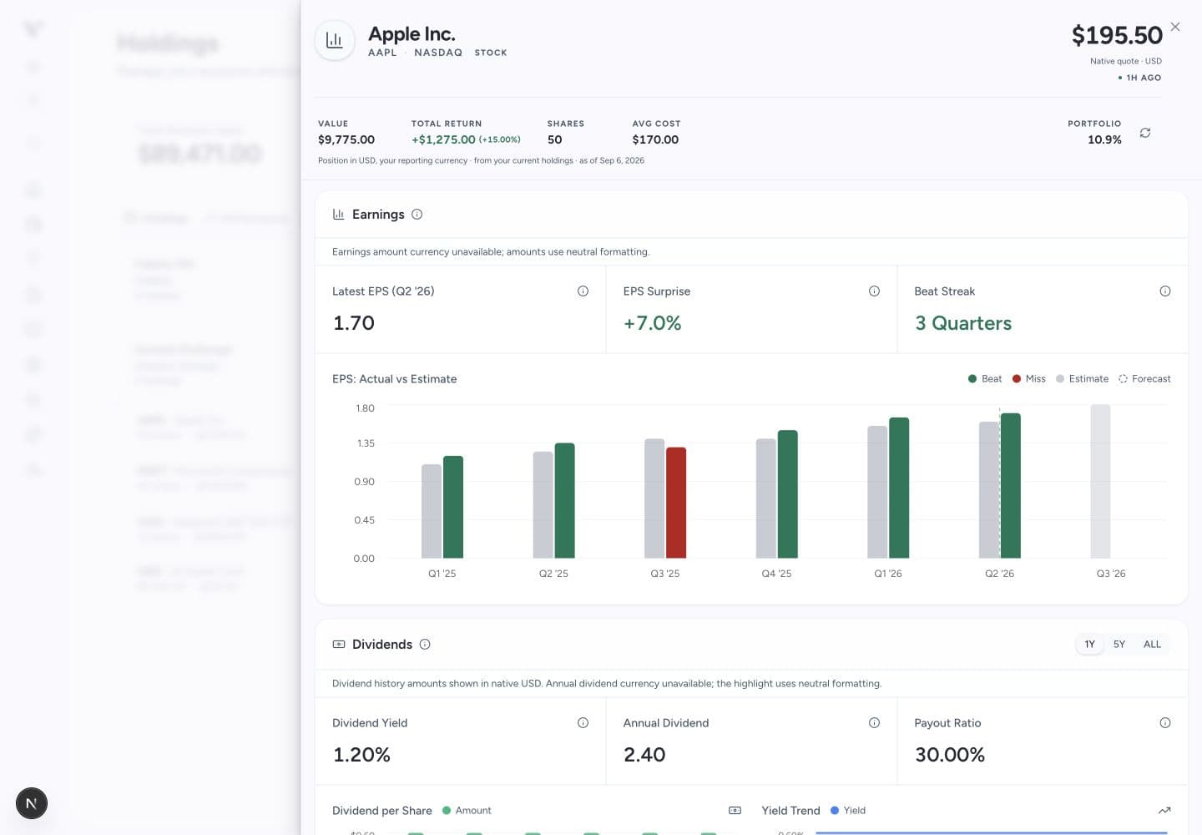Click the 10.9% portfolio value
Screen dimensions: 1202x835
tap(1104, 139)
